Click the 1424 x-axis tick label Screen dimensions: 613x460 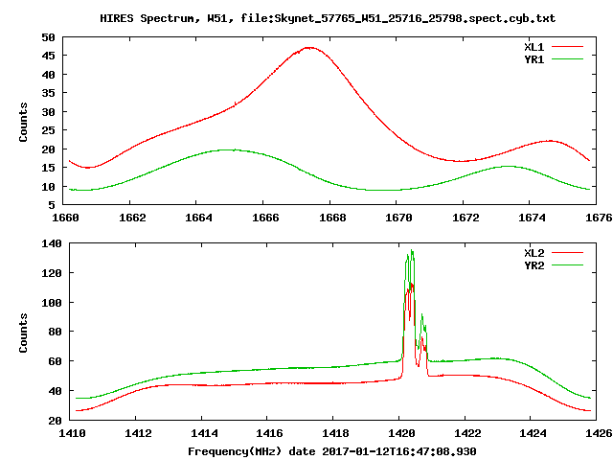[x=533, y=433]
